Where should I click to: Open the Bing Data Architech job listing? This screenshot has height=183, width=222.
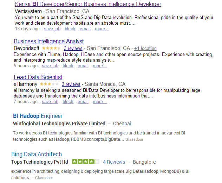[x=37, y=154]
